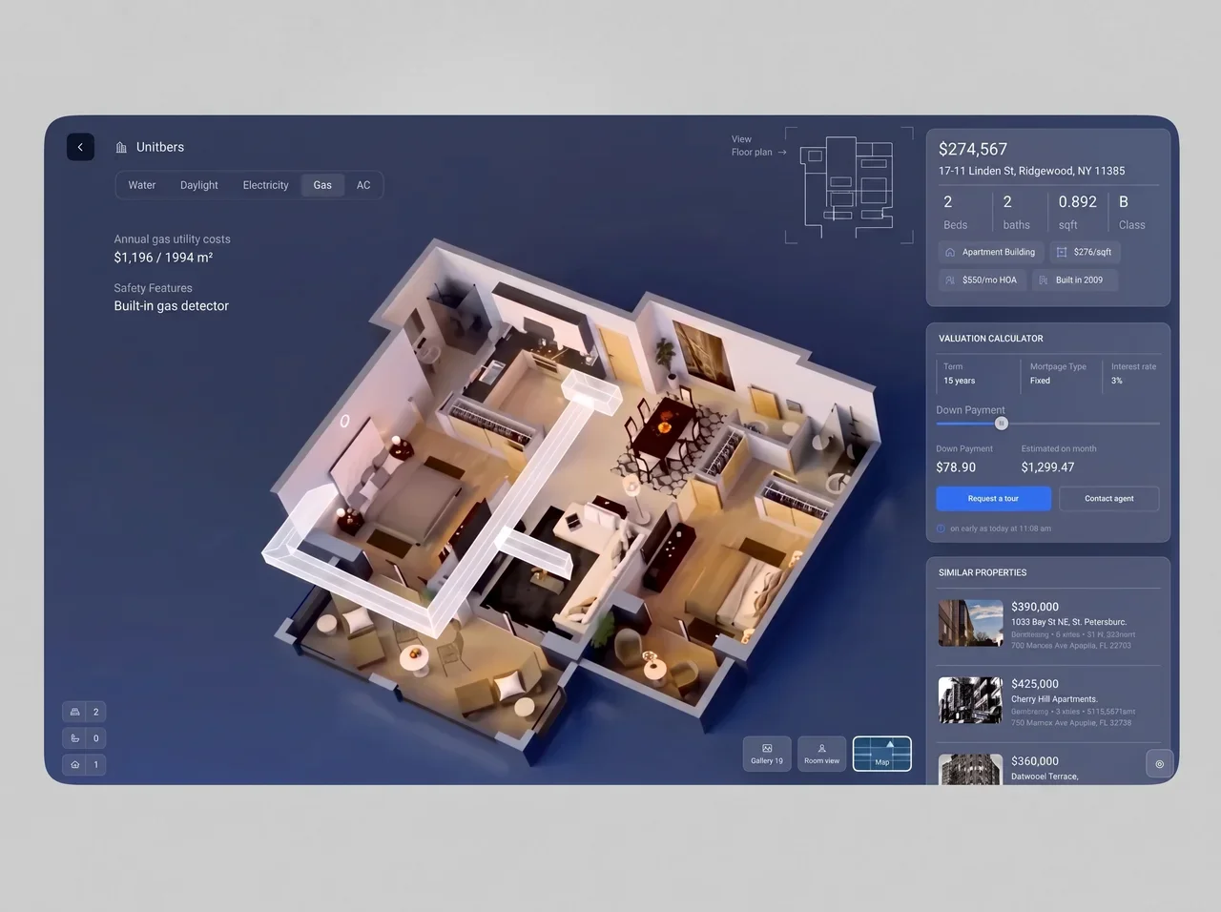Select the Daylight tab

[x=199, y=185]
